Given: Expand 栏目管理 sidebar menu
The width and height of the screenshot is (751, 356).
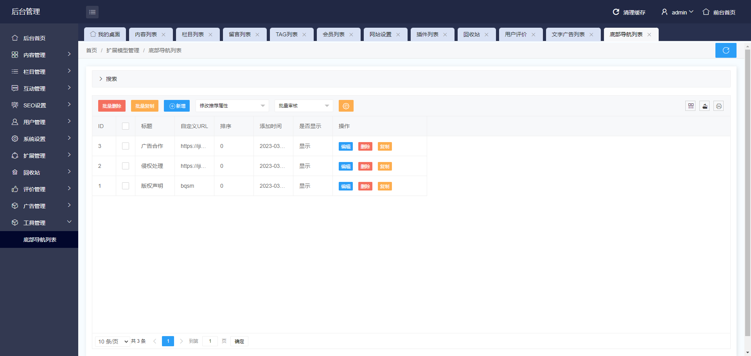Looking at the screenshot, I should pyautogui.click(x=39, y=71).
